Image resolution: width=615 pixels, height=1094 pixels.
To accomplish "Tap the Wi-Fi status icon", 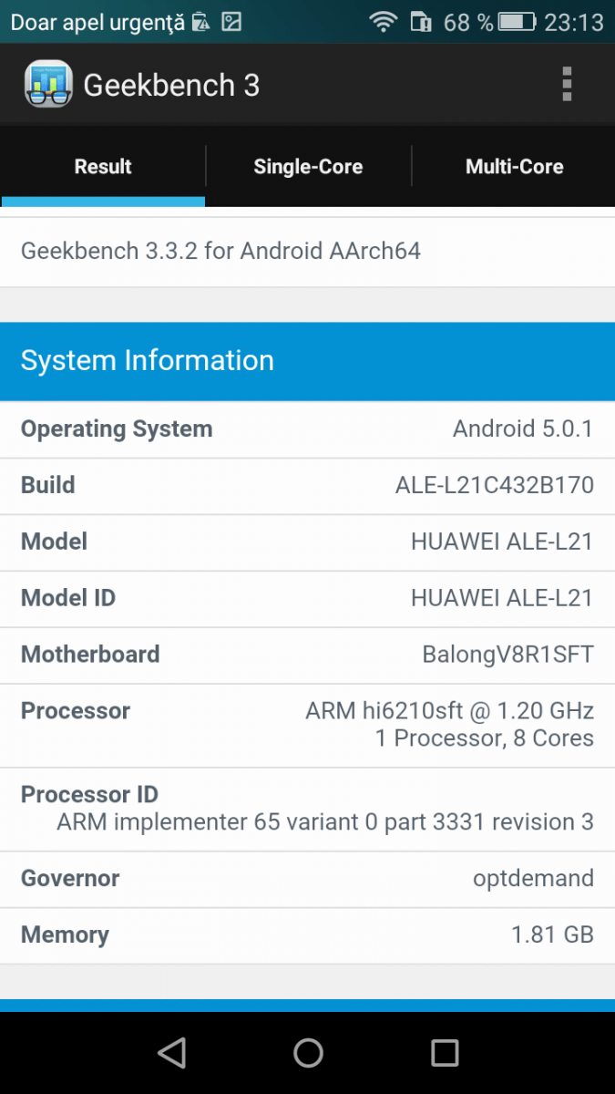I will coord(384,22).
